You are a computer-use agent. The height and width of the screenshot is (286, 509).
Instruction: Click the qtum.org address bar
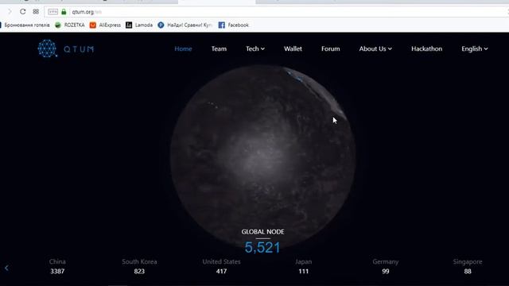(x=276, y=12)
